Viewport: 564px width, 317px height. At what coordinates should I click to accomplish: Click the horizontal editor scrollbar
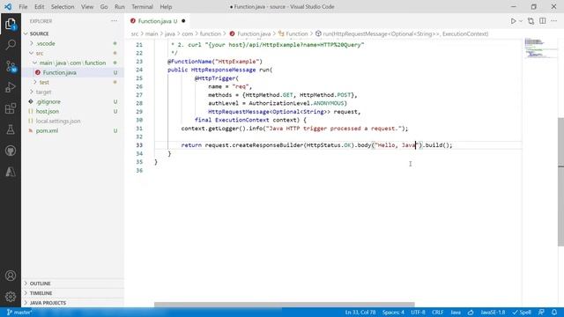[284, 305]
